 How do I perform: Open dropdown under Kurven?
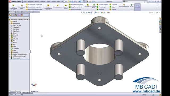click(x=132, y=10)
